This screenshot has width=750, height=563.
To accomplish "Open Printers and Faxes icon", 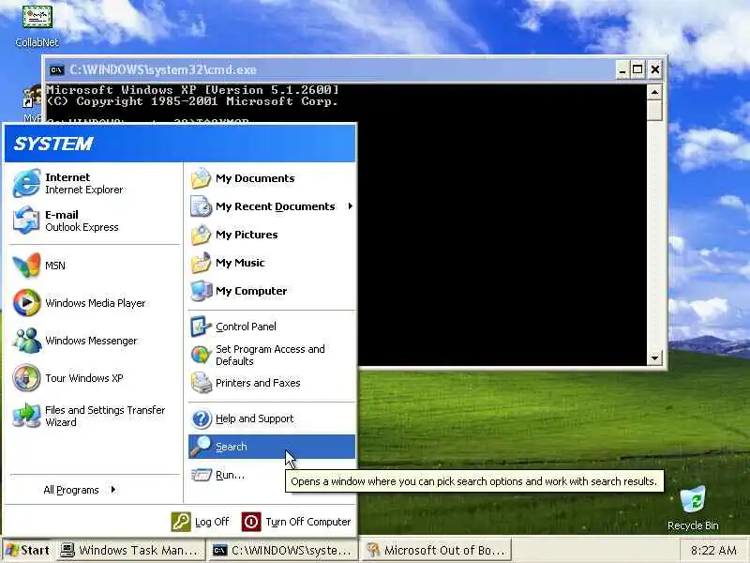I will pos(201,383).
